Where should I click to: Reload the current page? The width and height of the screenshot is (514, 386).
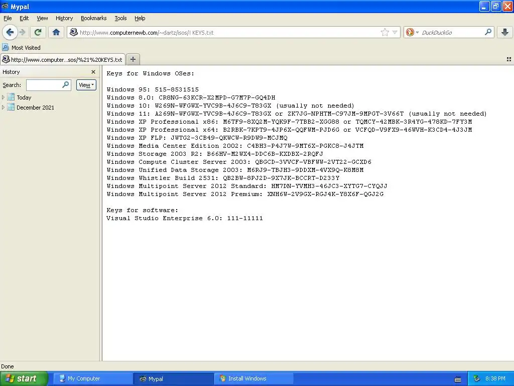(x=38, y=32)
